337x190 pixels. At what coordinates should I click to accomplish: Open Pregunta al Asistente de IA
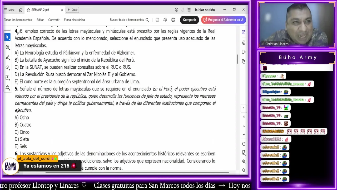pos(224,20)
